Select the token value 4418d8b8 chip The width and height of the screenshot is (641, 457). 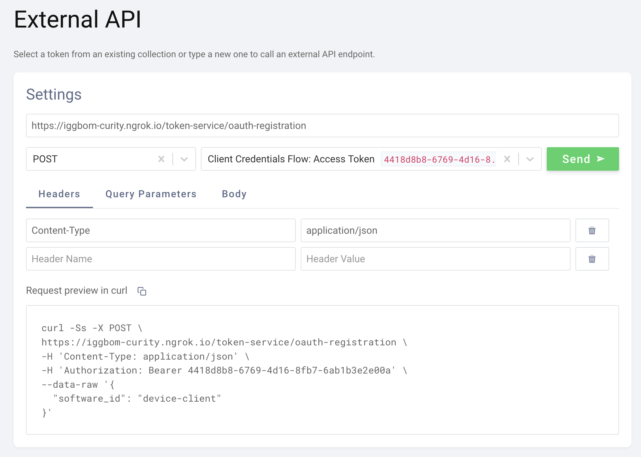[x=439, y=159]
